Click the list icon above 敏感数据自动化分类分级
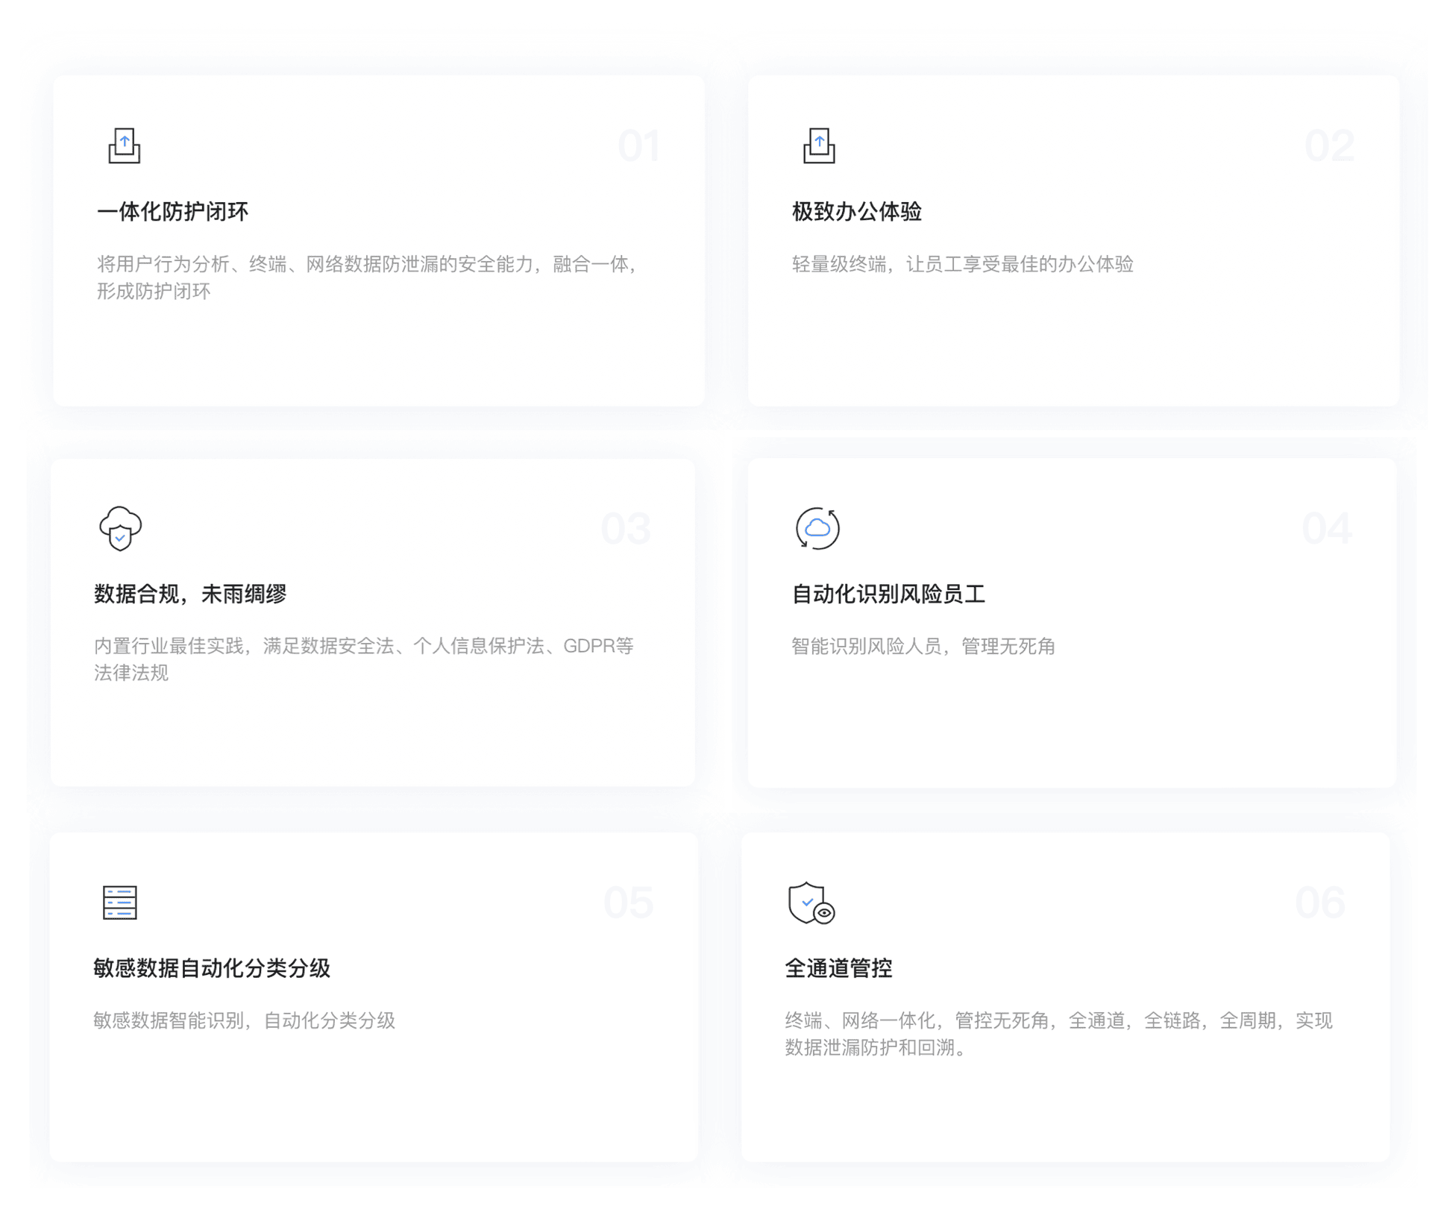The height and width of the screenshot is (1230, 1432). click(x=119, y=903)
